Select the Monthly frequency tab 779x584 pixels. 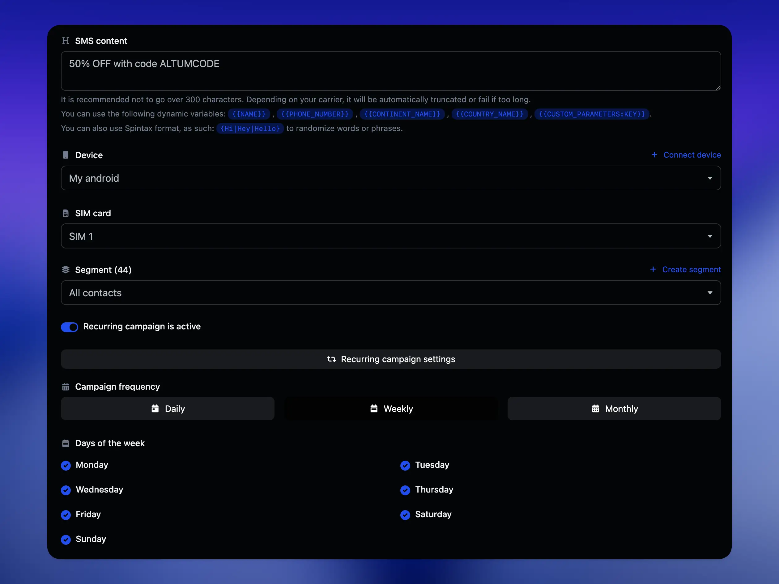click(x=614, y=409)
